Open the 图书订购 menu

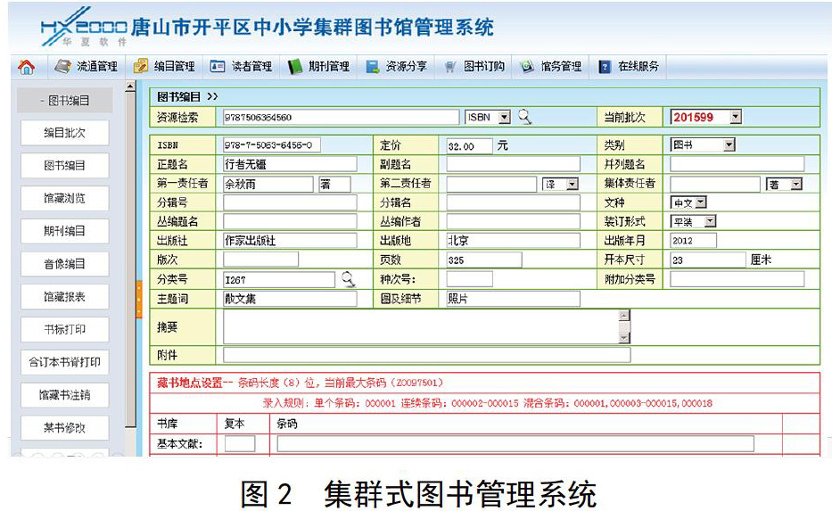click(x=484, y=66)
